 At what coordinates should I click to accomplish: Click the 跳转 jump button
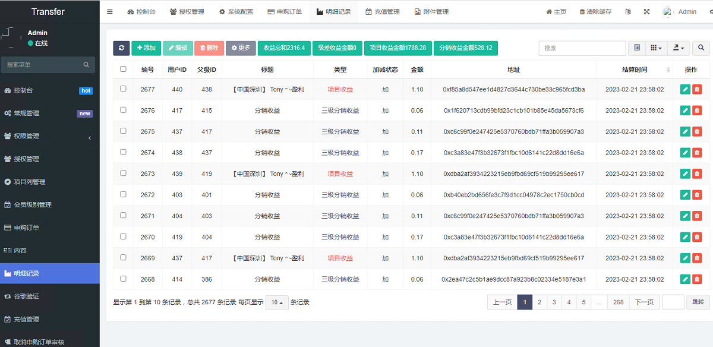pyautogui.click(x=698, y=302)
